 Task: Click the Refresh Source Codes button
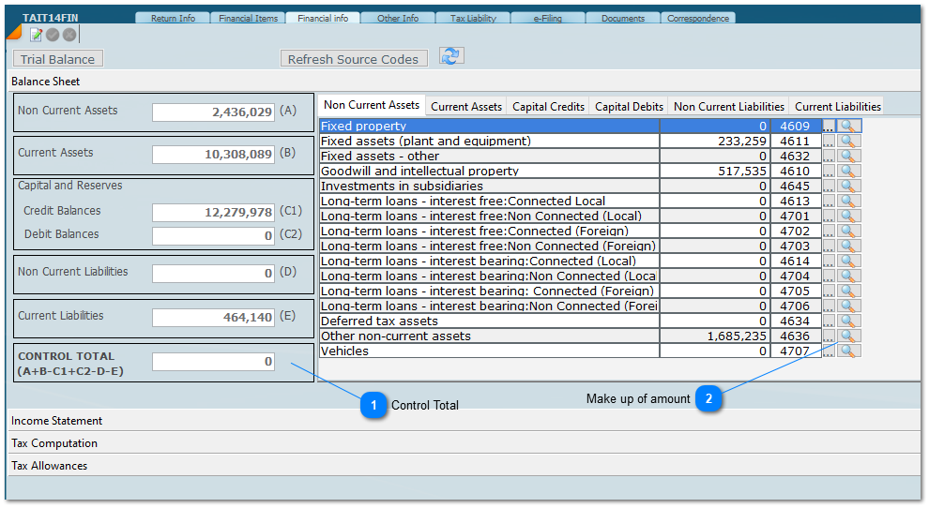coord(354,59)
